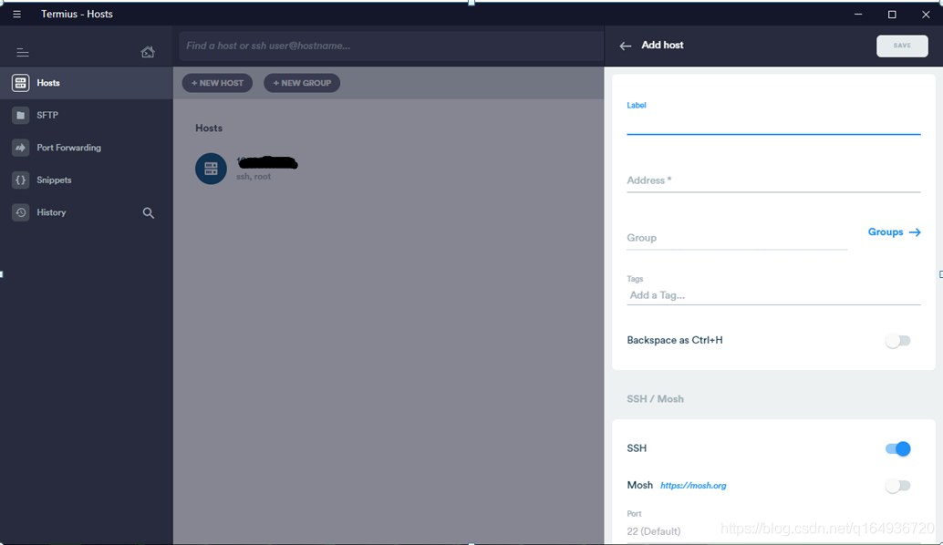Open the SFTP section

86,115
